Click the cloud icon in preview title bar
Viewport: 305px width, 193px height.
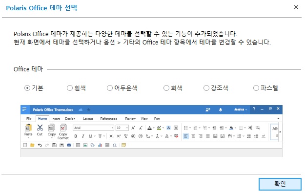click(x=81, y=110)
